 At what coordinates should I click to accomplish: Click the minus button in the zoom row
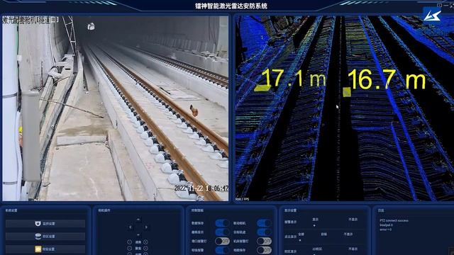tap(129, 242)
